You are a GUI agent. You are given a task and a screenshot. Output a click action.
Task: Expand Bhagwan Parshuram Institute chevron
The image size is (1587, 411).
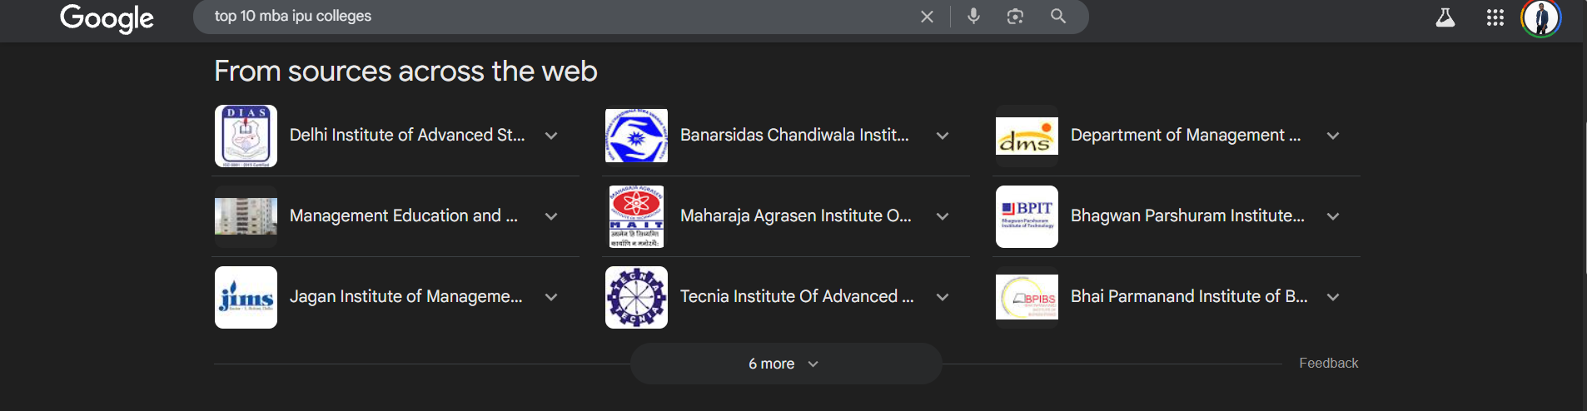click(1333, 216)
